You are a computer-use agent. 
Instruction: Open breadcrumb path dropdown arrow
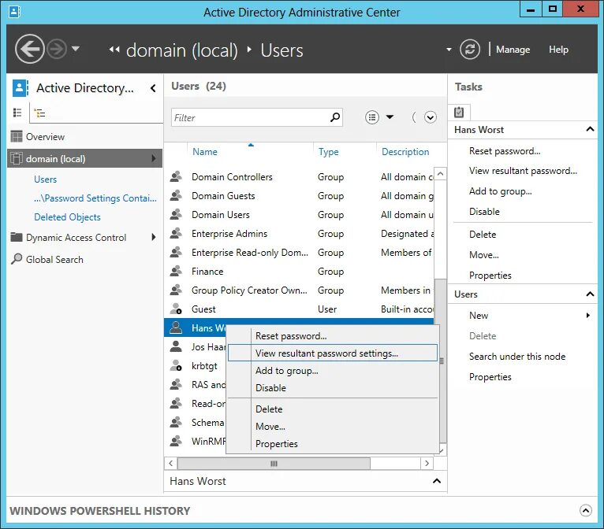pos(449,50)
